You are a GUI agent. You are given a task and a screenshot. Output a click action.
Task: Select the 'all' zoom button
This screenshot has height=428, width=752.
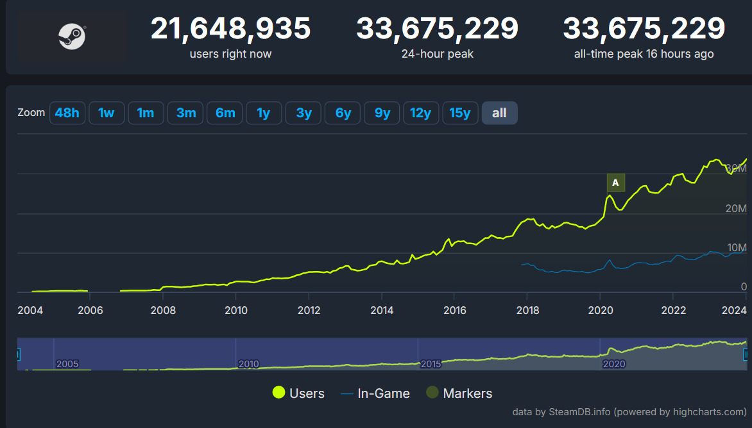499,113
